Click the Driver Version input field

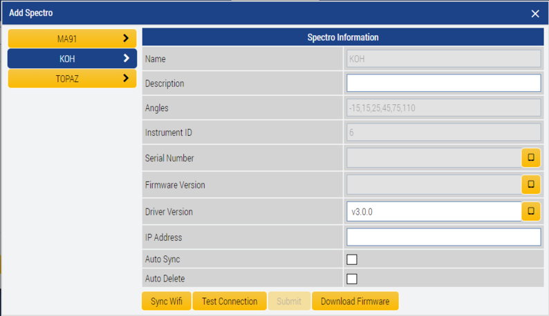(434, 211)
